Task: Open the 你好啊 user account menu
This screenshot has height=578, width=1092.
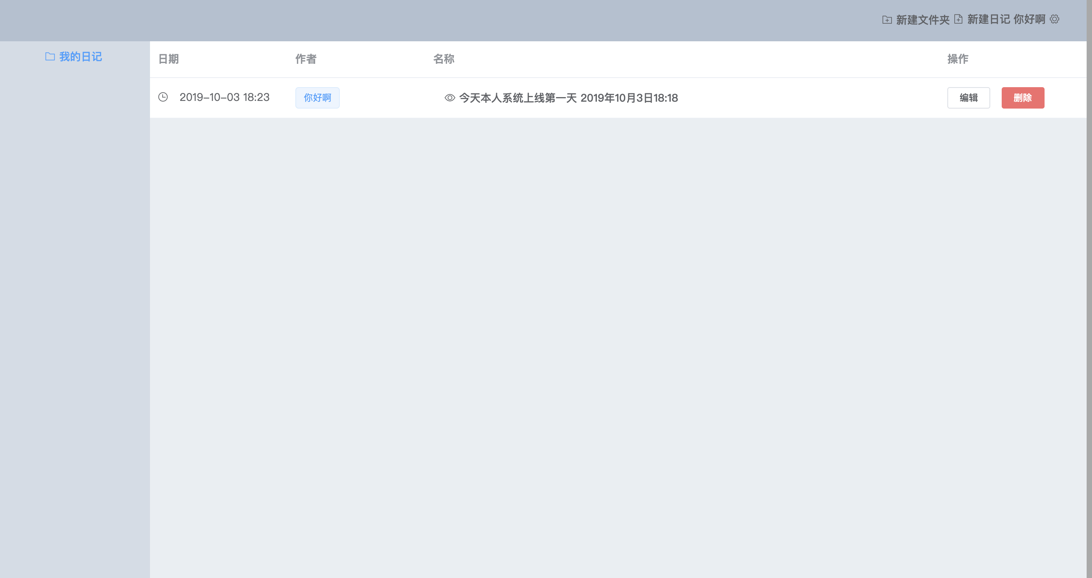Action: coord(1029,19)
